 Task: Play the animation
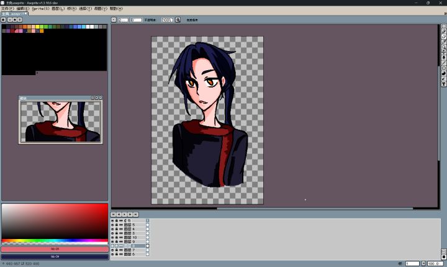pos(125,214)
